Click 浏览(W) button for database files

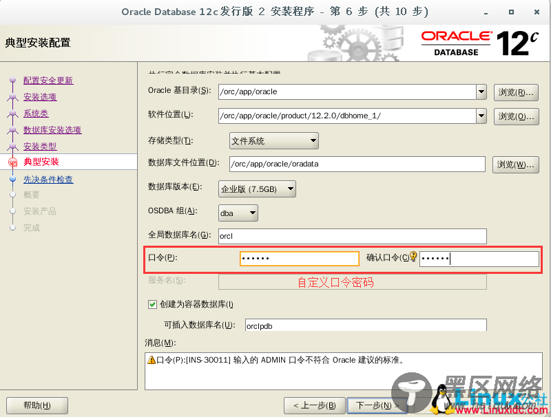tap(515, 164)
